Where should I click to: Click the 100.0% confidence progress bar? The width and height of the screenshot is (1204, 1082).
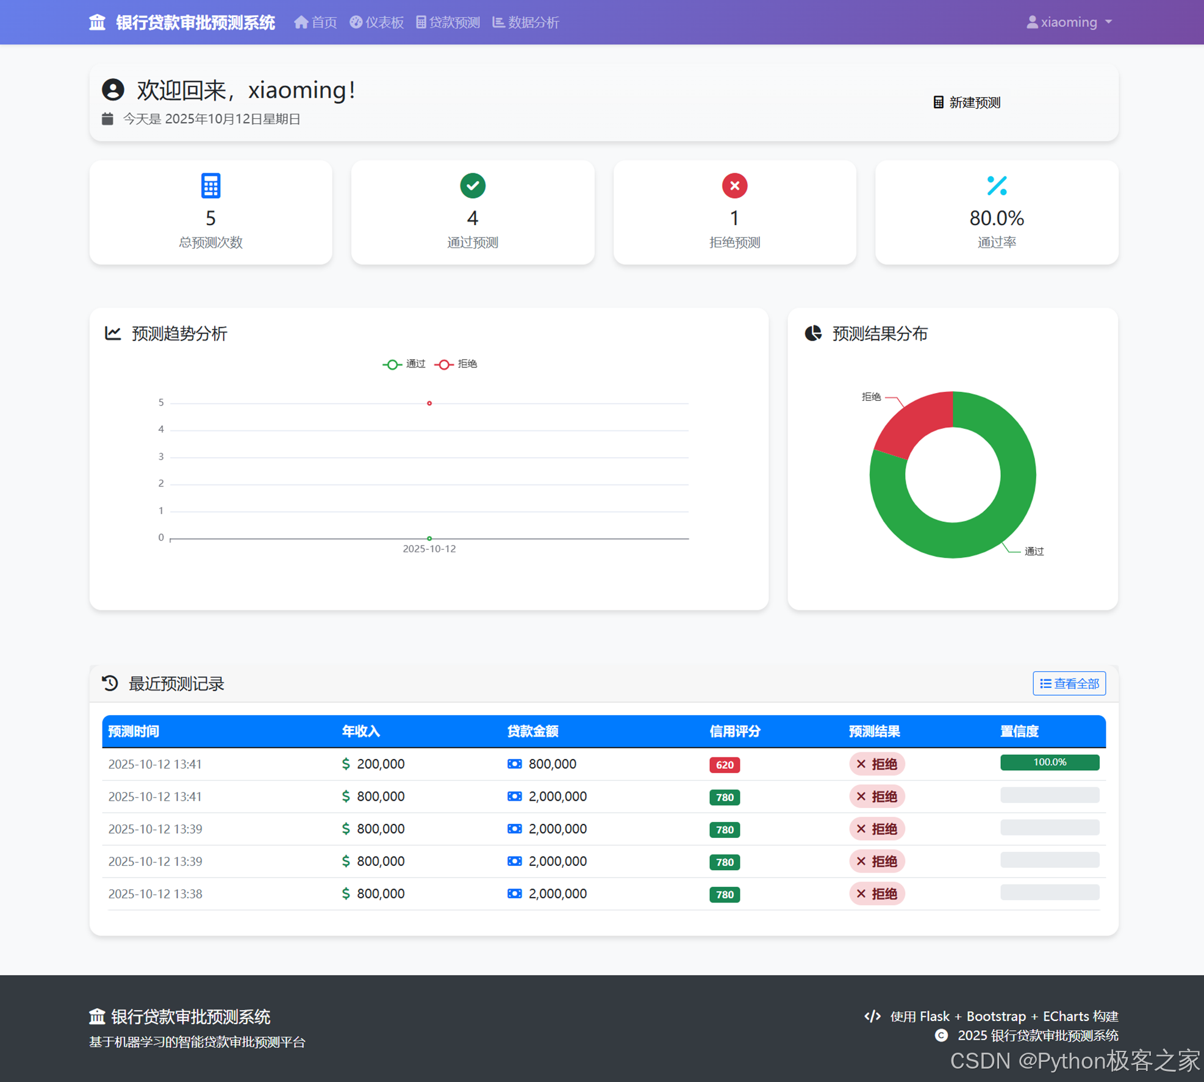coord(1049,762)
